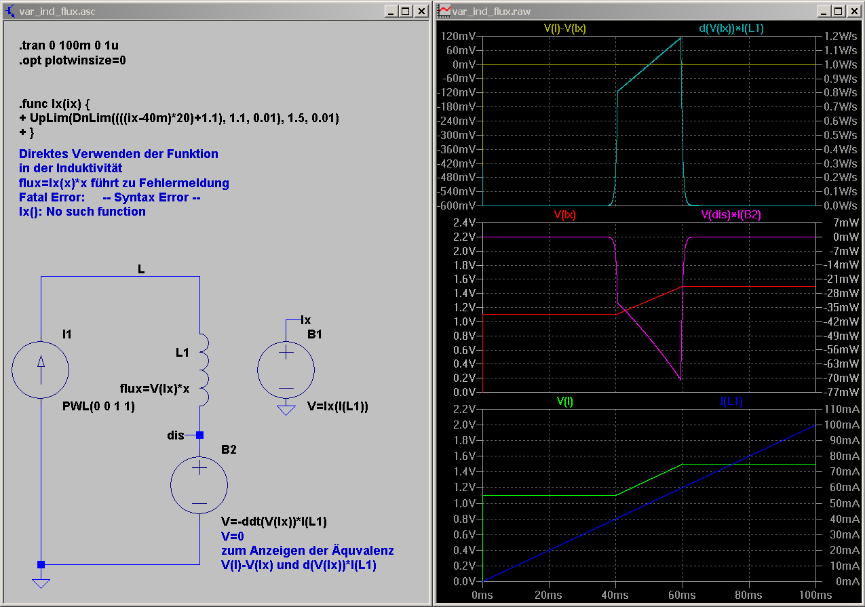Click the .func lx(ix) { directive line
This screenshot has height=607, width=865.
pyautogui.click(x=54, y=104)
